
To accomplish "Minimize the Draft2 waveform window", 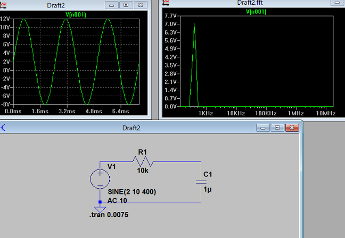I will 112,5.
